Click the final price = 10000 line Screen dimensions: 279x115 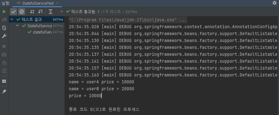(x=85, y=96)
